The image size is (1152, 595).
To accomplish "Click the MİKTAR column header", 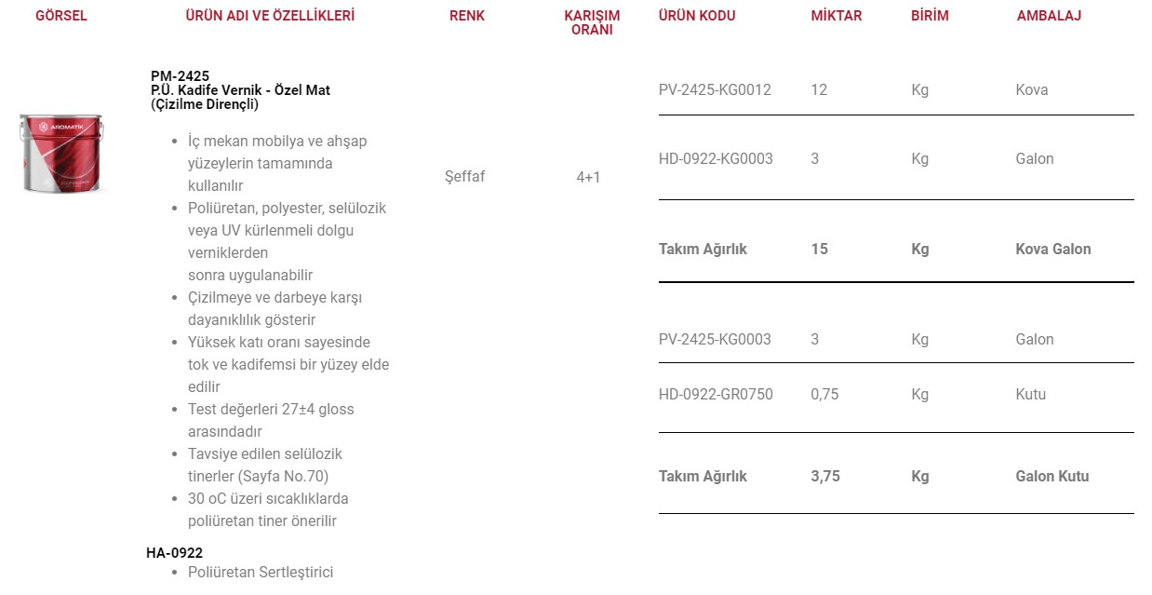I will [837, 16].
